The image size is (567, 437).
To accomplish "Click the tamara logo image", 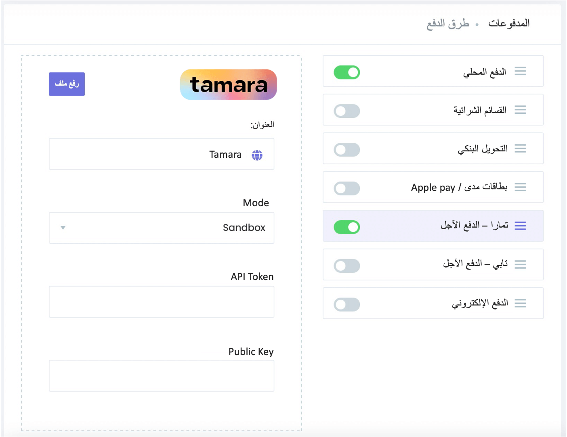I will click(x=229, y=85).
